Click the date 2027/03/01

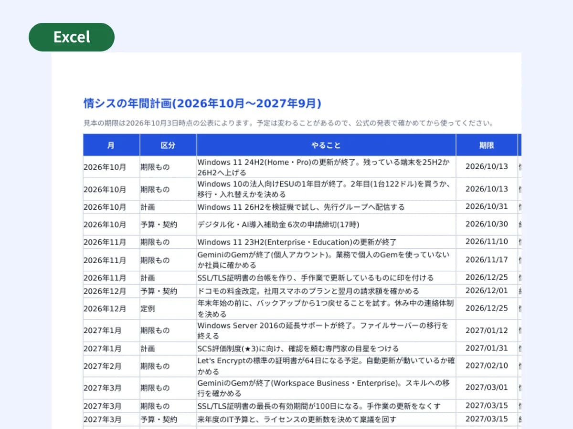pyautogui.click(x=487, y=388)
